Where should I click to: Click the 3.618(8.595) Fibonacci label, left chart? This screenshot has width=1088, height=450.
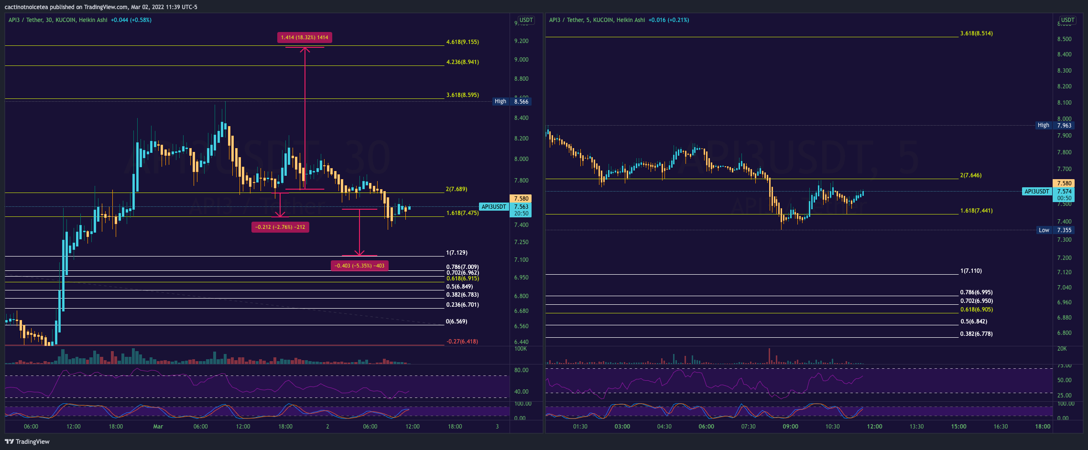pos(462,95)
